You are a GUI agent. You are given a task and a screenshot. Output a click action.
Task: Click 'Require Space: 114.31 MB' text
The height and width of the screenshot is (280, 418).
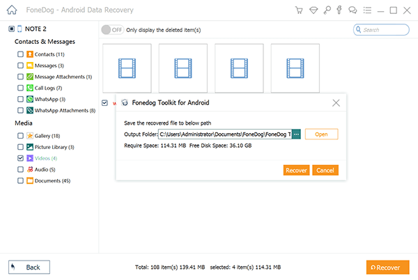tap(155, 146)
